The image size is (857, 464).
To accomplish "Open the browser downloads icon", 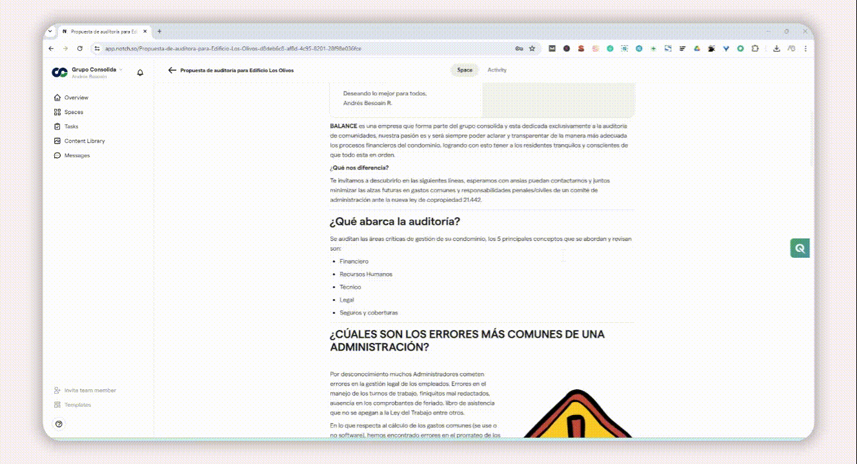I will (x=776, y=48).
